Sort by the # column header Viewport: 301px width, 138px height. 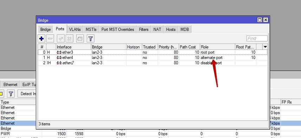[x=42, y=47]
